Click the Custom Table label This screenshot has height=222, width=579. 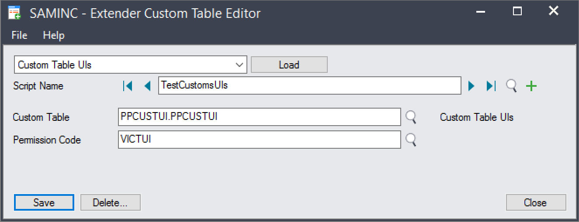click(41, 117)
